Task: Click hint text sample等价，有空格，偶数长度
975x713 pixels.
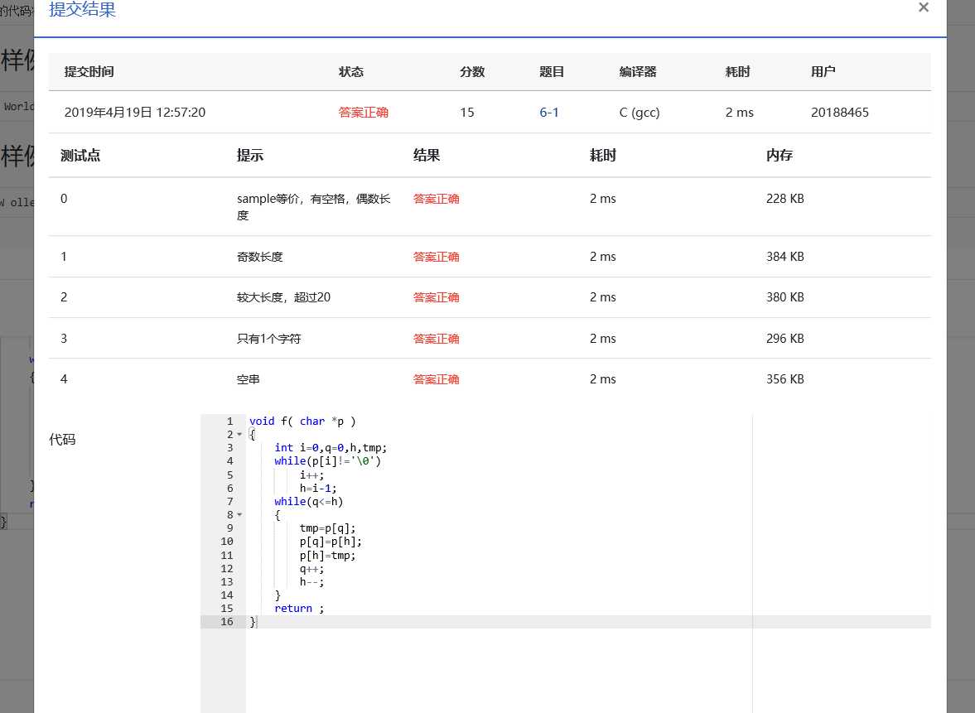Action: coord(313,207)
